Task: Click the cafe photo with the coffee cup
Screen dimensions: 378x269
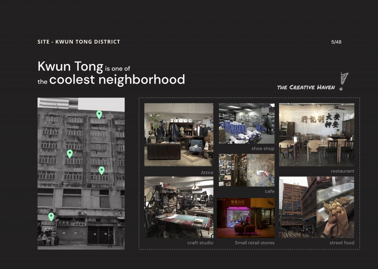Action: click(247, 170)
